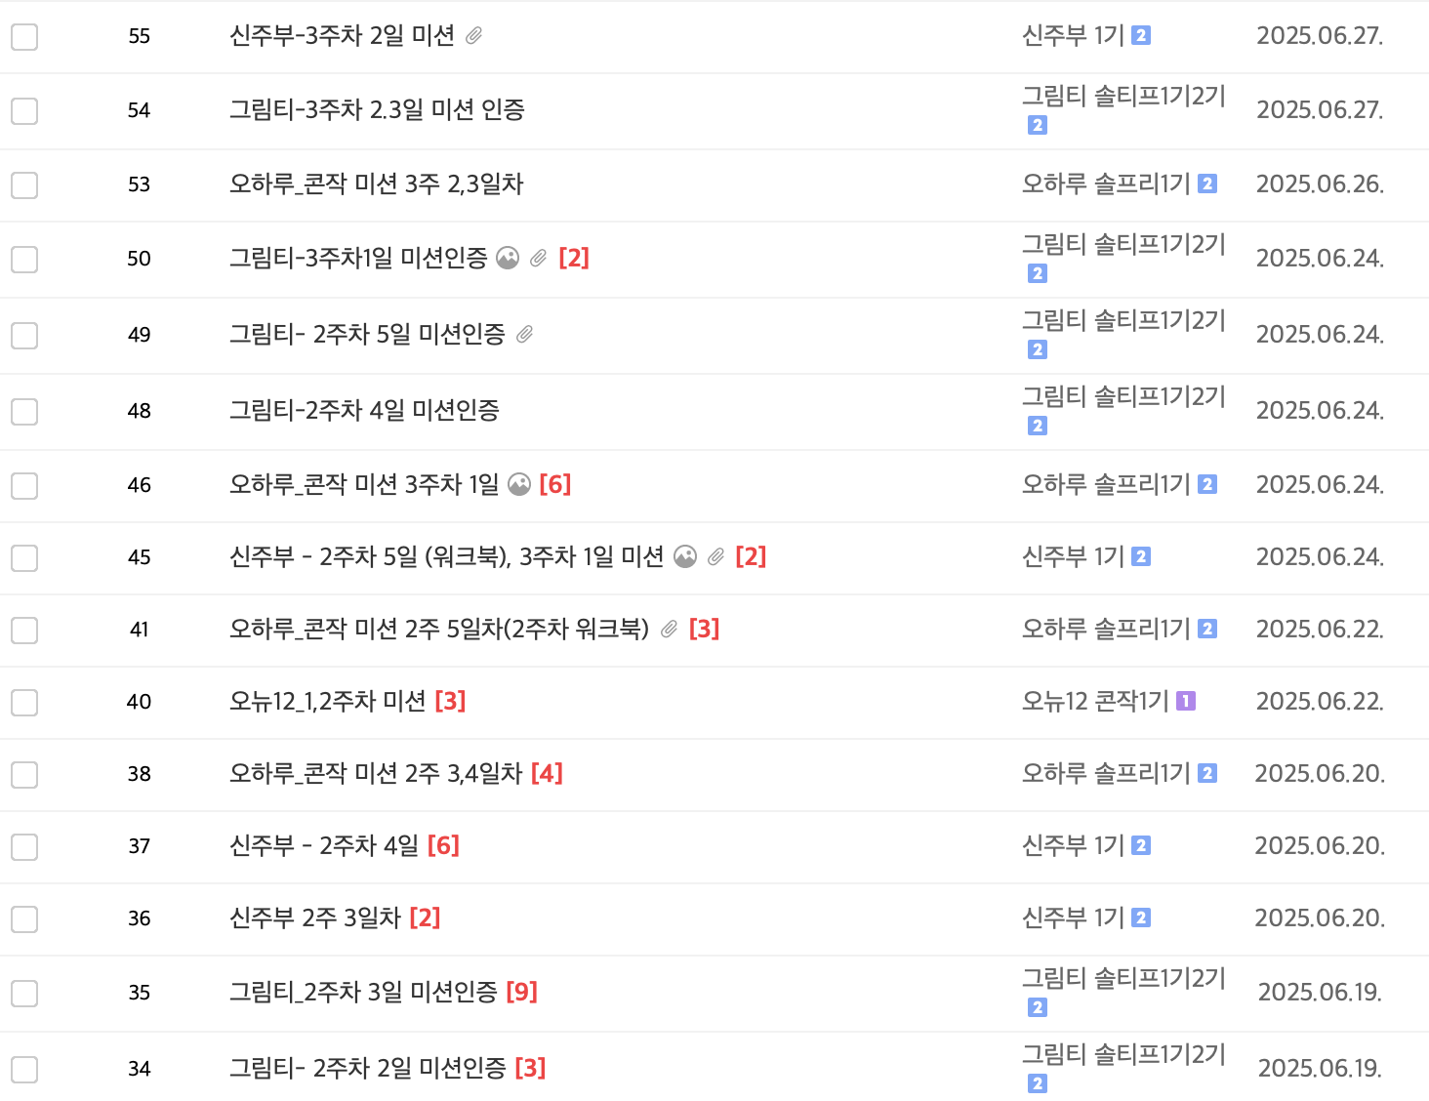Click the image icon on 그림티-3주차1일 미션인증
The image size is (1429, 1101).
tap(507, 259)
